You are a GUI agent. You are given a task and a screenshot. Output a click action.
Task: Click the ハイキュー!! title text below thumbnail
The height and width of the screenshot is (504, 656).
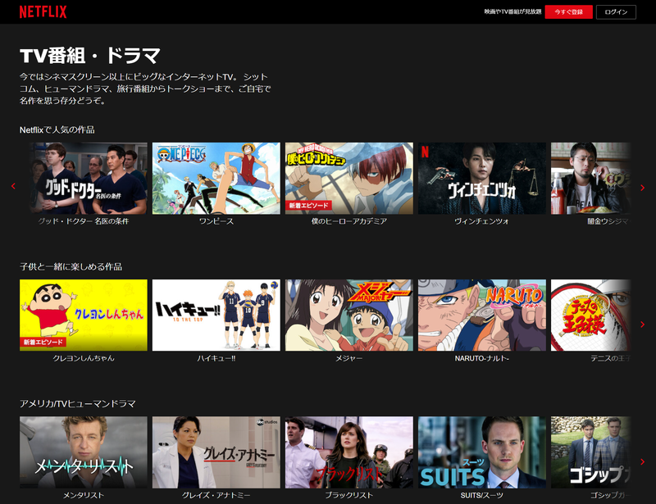tap(216, 358)
